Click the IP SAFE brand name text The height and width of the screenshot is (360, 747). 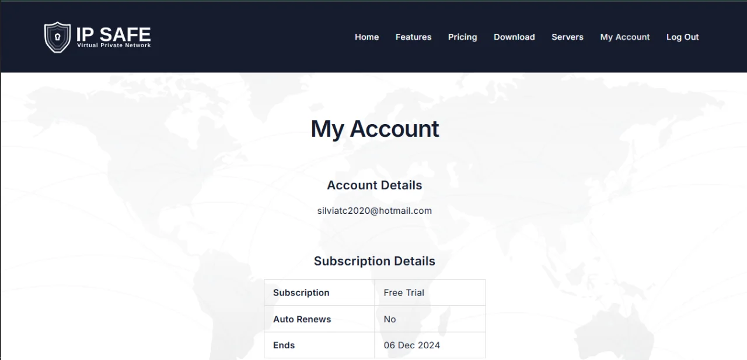pos(113,34)
